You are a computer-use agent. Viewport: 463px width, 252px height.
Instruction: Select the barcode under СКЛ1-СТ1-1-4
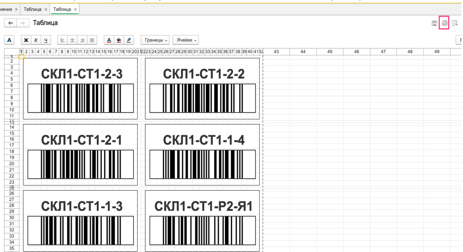[203, 164]
